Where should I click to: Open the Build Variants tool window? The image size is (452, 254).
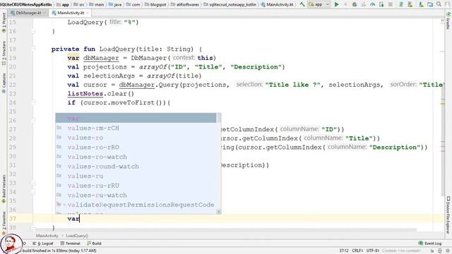4,188
